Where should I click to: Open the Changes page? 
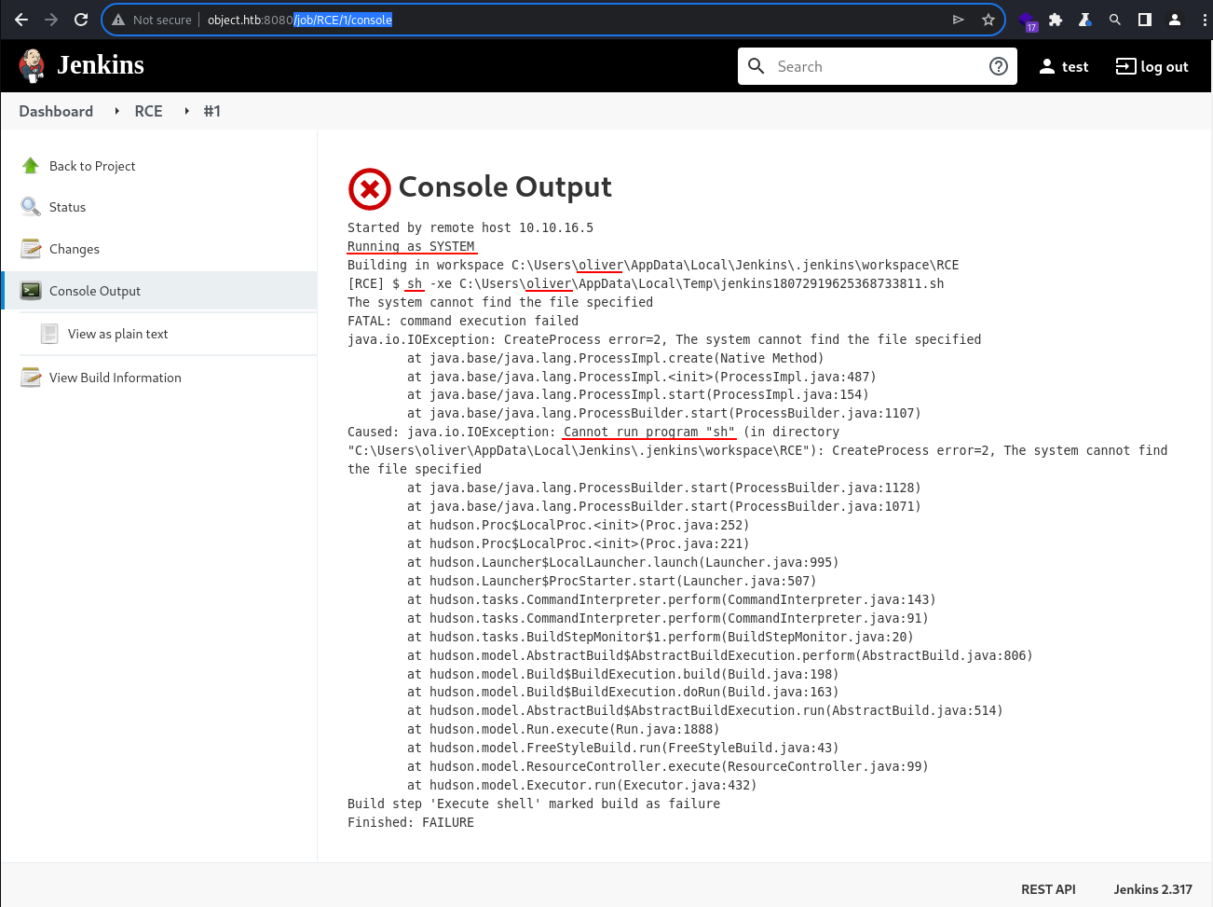pyautogui.click(x=75, y=249)
